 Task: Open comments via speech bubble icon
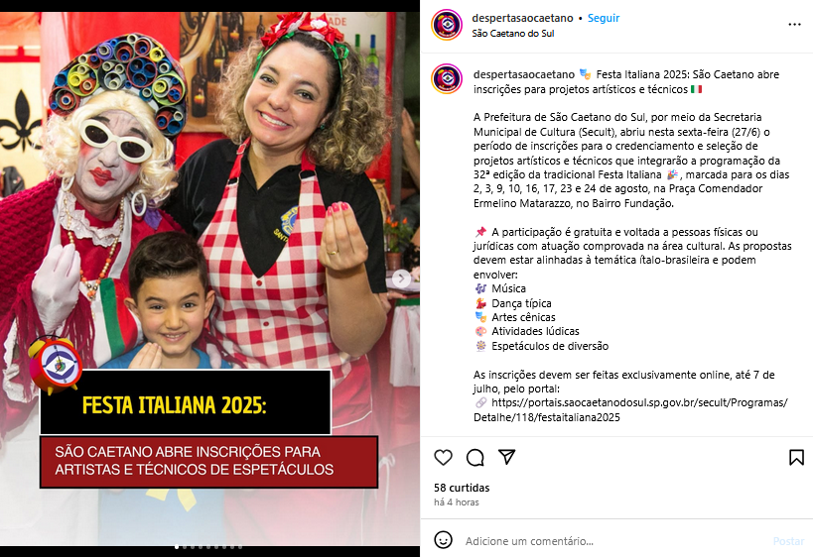(474, 457)
